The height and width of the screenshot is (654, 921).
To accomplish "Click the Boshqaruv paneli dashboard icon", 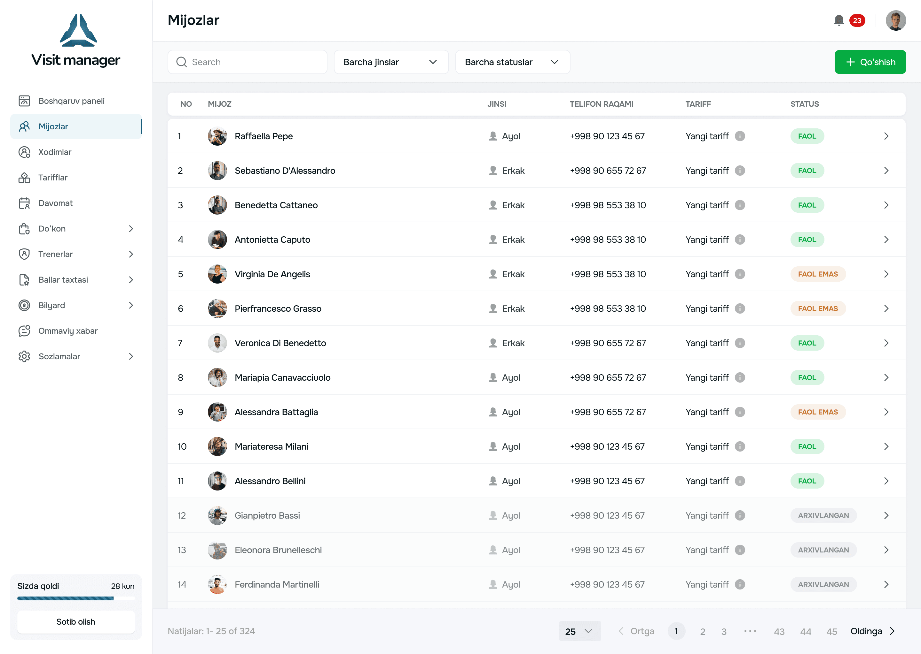I will (24, 101).
